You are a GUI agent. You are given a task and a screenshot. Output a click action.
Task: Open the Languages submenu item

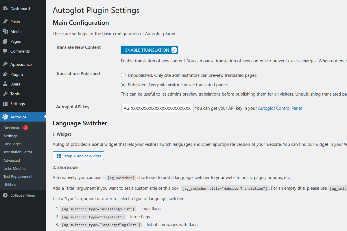coord(12,144)
